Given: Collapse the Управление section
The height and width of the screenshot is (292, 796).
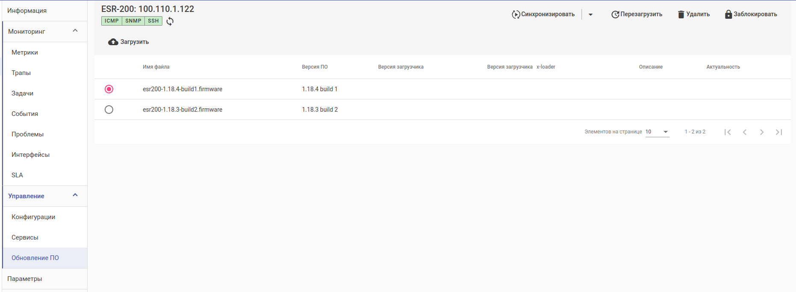Looking at the screenshot, I should [x=75, y=195].
